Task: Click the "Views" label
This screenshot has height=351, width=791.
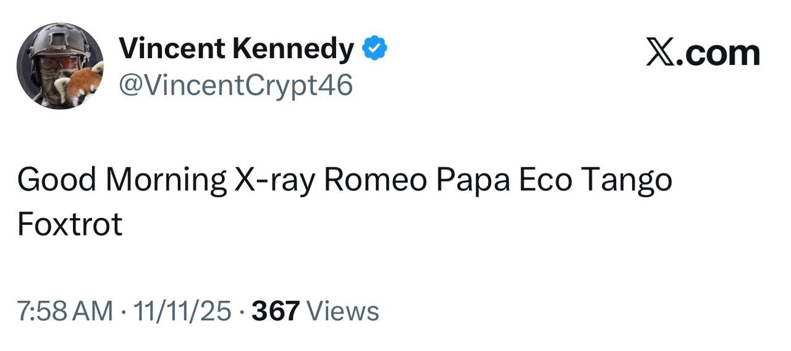Action: [x=342, y=310]
